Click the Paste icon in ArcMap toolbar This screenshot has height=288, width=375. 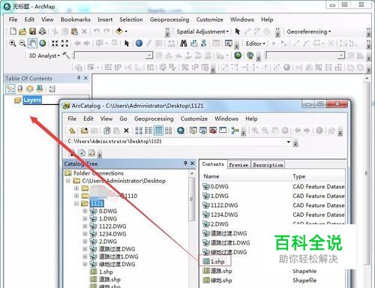tap(74, 31)
